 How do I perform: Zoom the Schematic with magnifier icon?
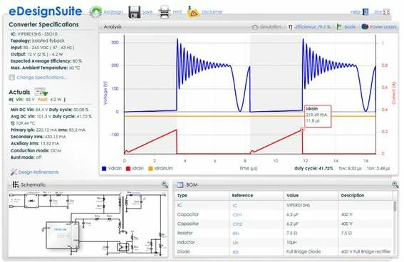(x=165, y=184)
